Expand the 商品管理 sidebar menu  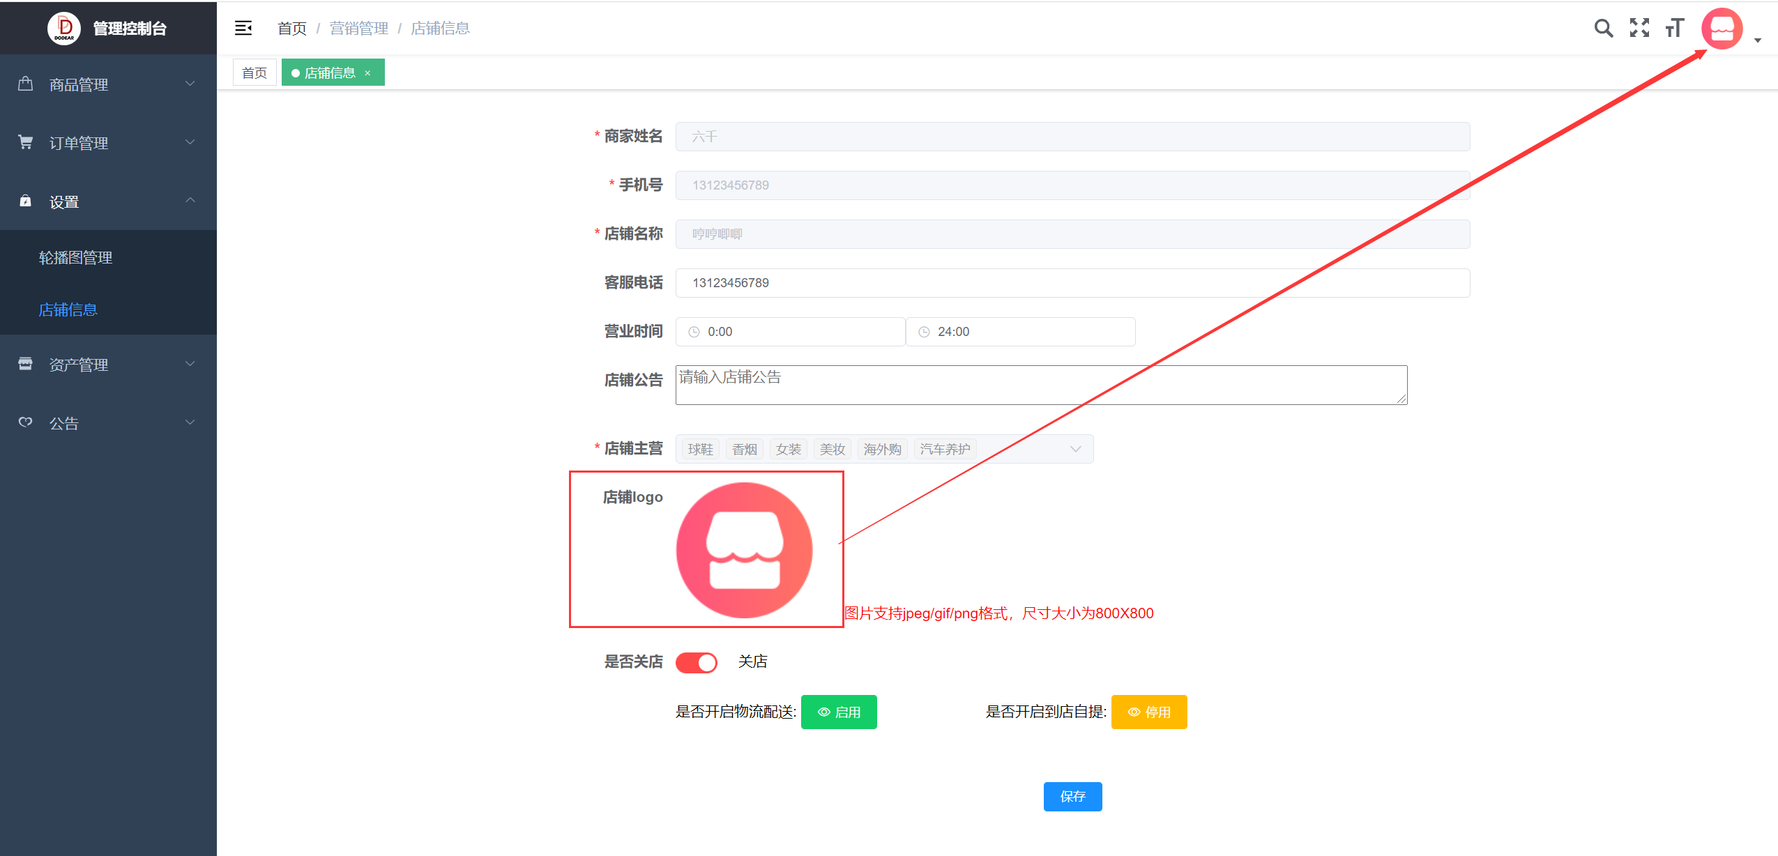(108, 84)
